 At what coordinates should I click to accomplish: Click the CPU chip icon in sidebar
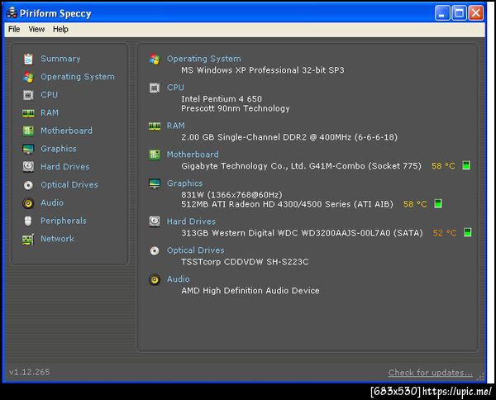(x=28, y=95)
